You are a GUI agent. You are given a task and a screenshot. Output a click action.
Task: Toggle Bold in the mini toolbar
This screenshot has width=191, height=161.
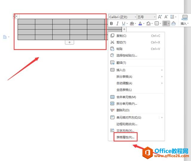(x=111, y=24)
